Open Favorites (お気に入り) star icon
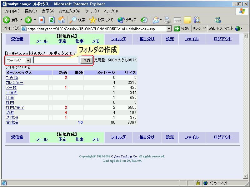 click(93, 20)
